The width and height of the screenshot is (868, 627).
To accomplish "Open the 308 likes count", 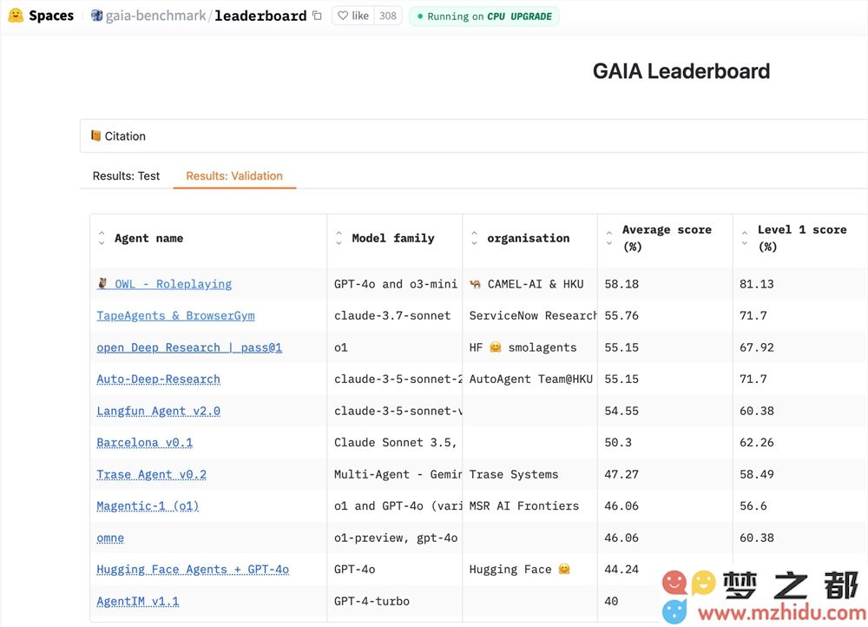I will click(387, 16).
